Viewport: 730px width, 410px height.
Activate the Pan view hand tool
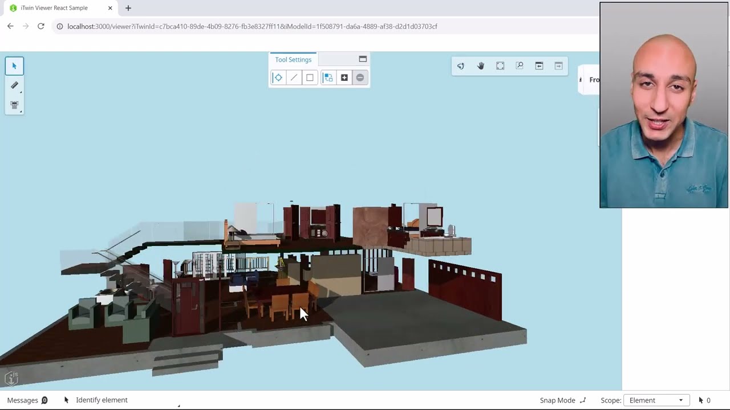(480, 66)
